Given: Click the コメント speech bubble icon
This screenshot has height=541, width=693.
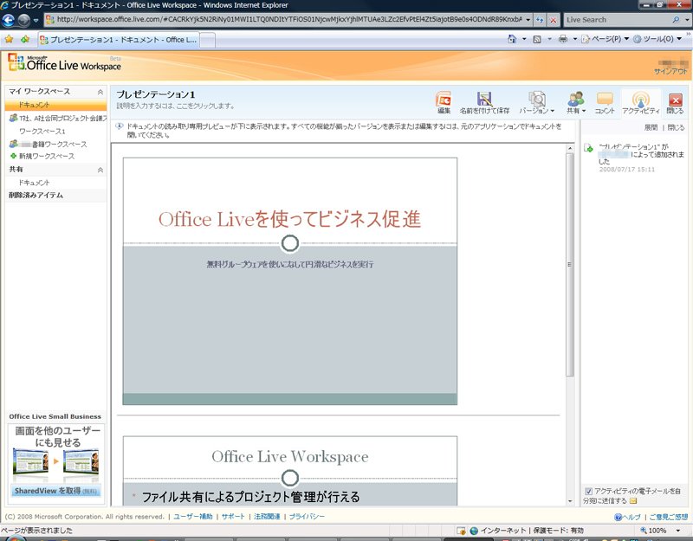Looking at the screenshot, I should tap(605, 99).
